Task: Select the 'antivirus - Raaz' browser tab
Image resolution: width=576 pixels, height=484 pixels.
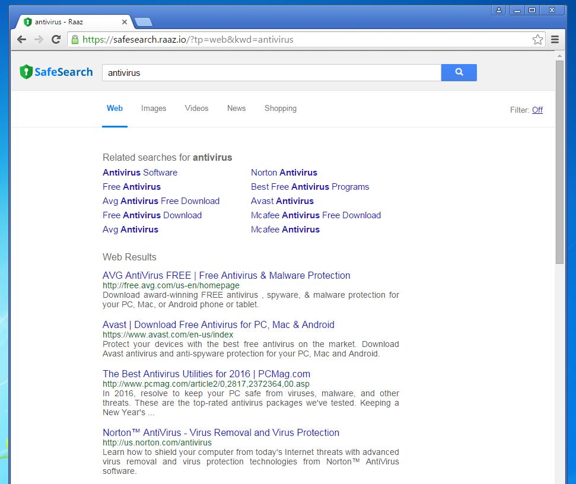Action: pyautogui.click(x=74, y=22)
